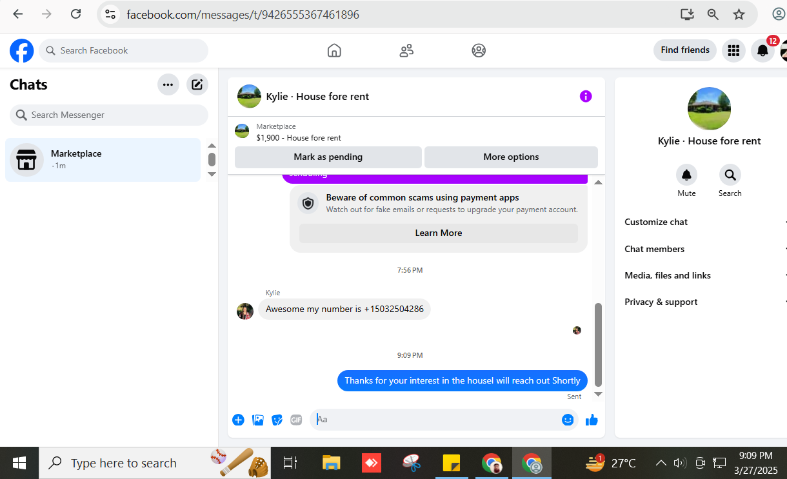This screenshot has height=479, width=787.
Task: Send a thumbs-up like
Action: point(592,420)
